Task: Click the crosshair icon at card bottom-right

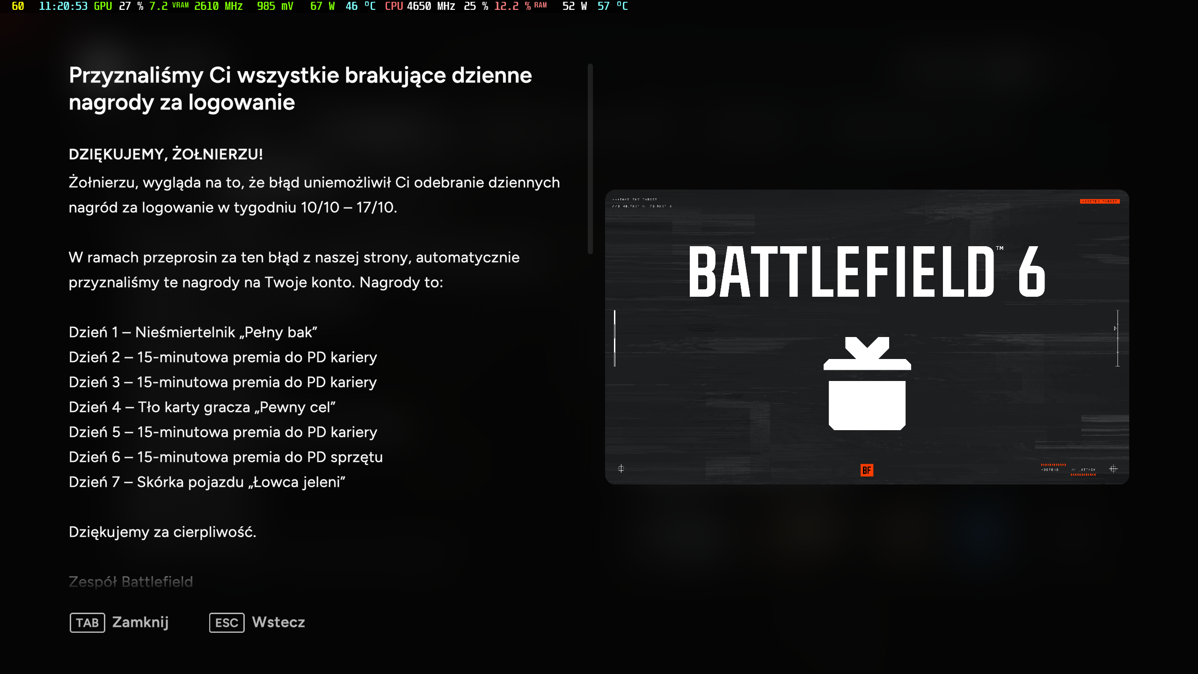Action: pyautogui.click(x=1113, y=469)
